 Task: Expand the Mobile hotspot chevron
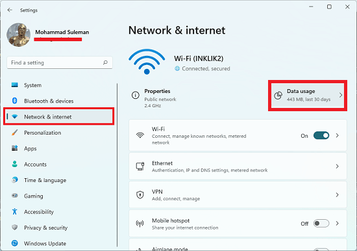coord(338,224)
